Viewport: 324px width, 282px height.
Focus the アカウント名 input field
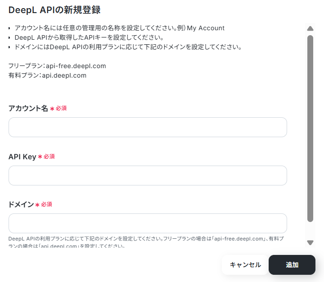(148, 127)
